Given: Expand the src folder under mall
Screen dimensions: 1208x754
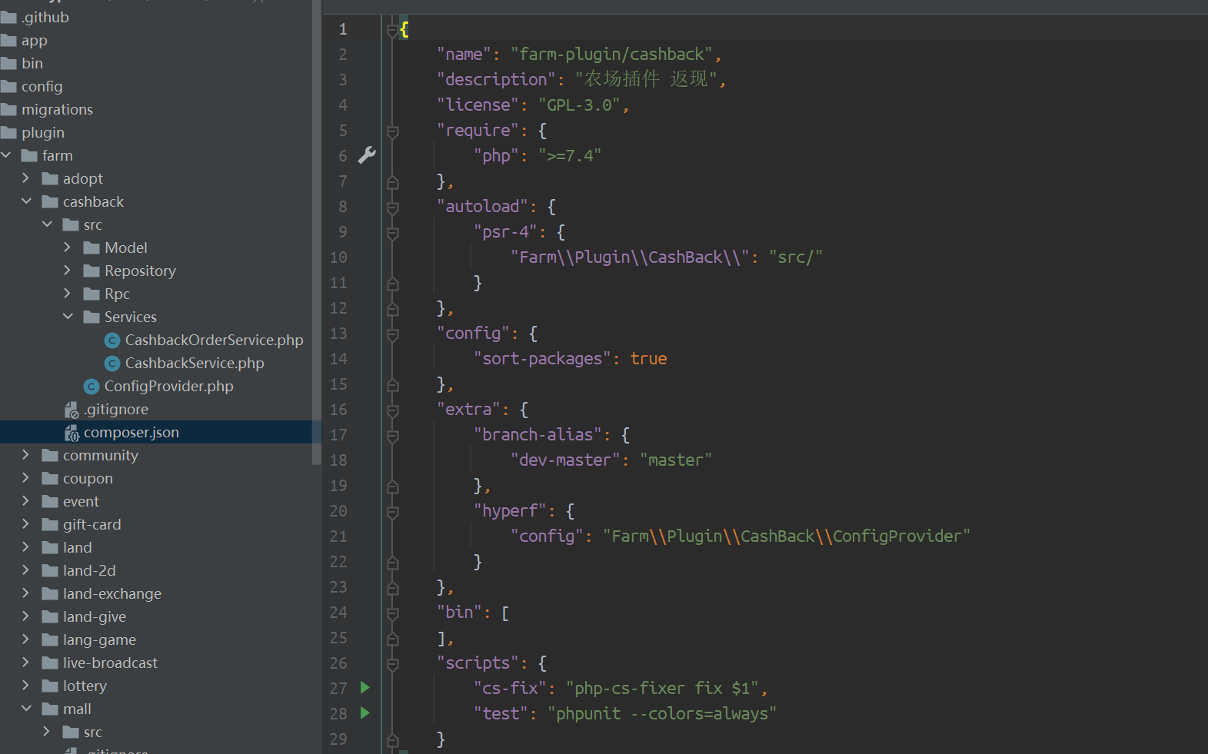Looking at the screenshot, I should (x=46, y=732).
